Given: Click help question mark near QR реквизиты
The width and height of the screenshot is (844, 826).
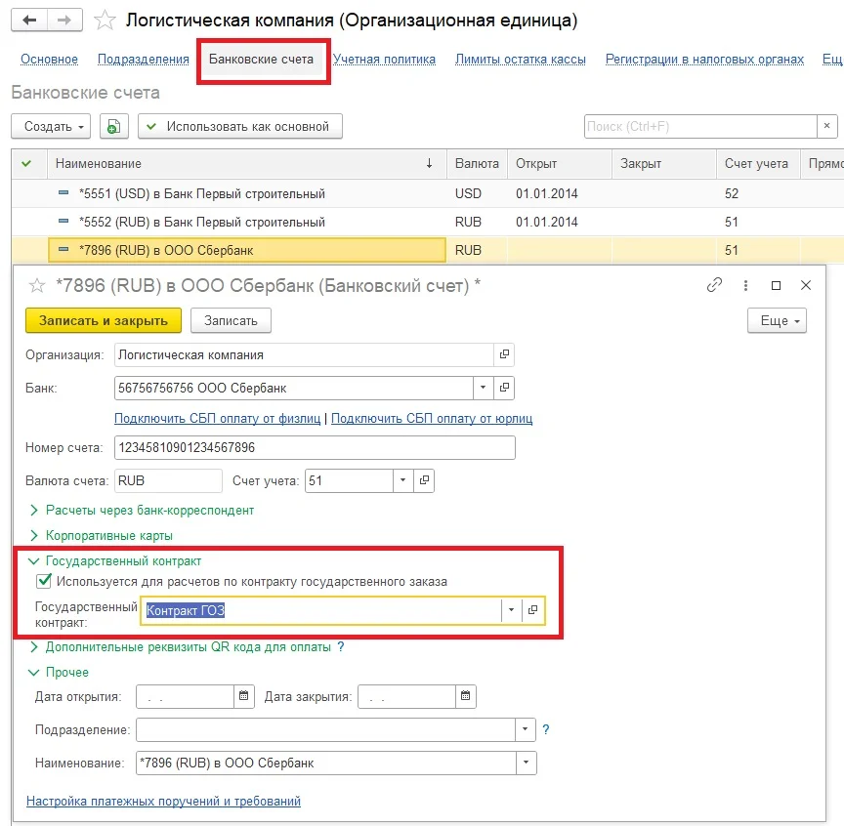Looking at the screenshot, I should point(340,646).
